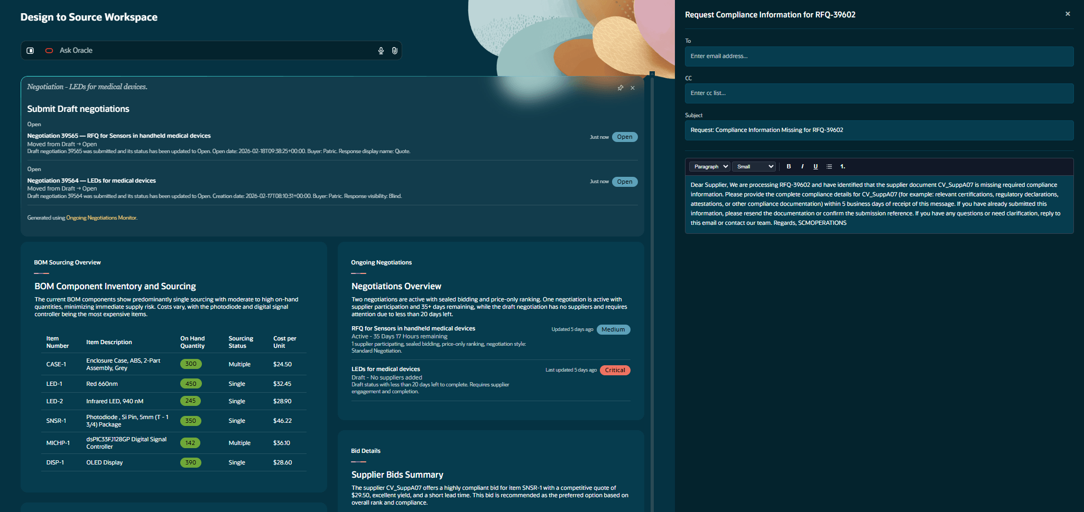Open LEDs for medical devices negotiation entry

(x=386, y=369)
